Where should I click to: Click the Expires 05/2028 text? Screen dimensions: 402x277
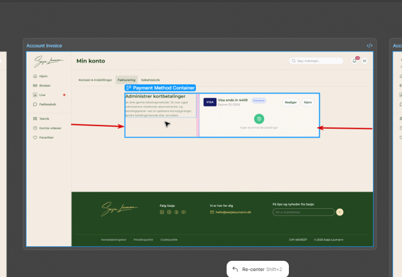(x=229, y=105)
